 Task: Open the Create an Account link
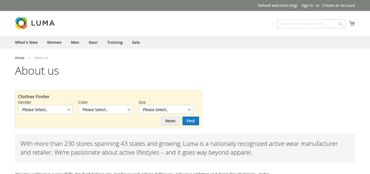338,5
